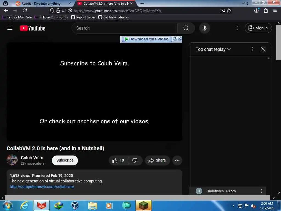Open Firefox View button at top left
The height and width of the screenshot is (211, 281).
coord(5,3)
